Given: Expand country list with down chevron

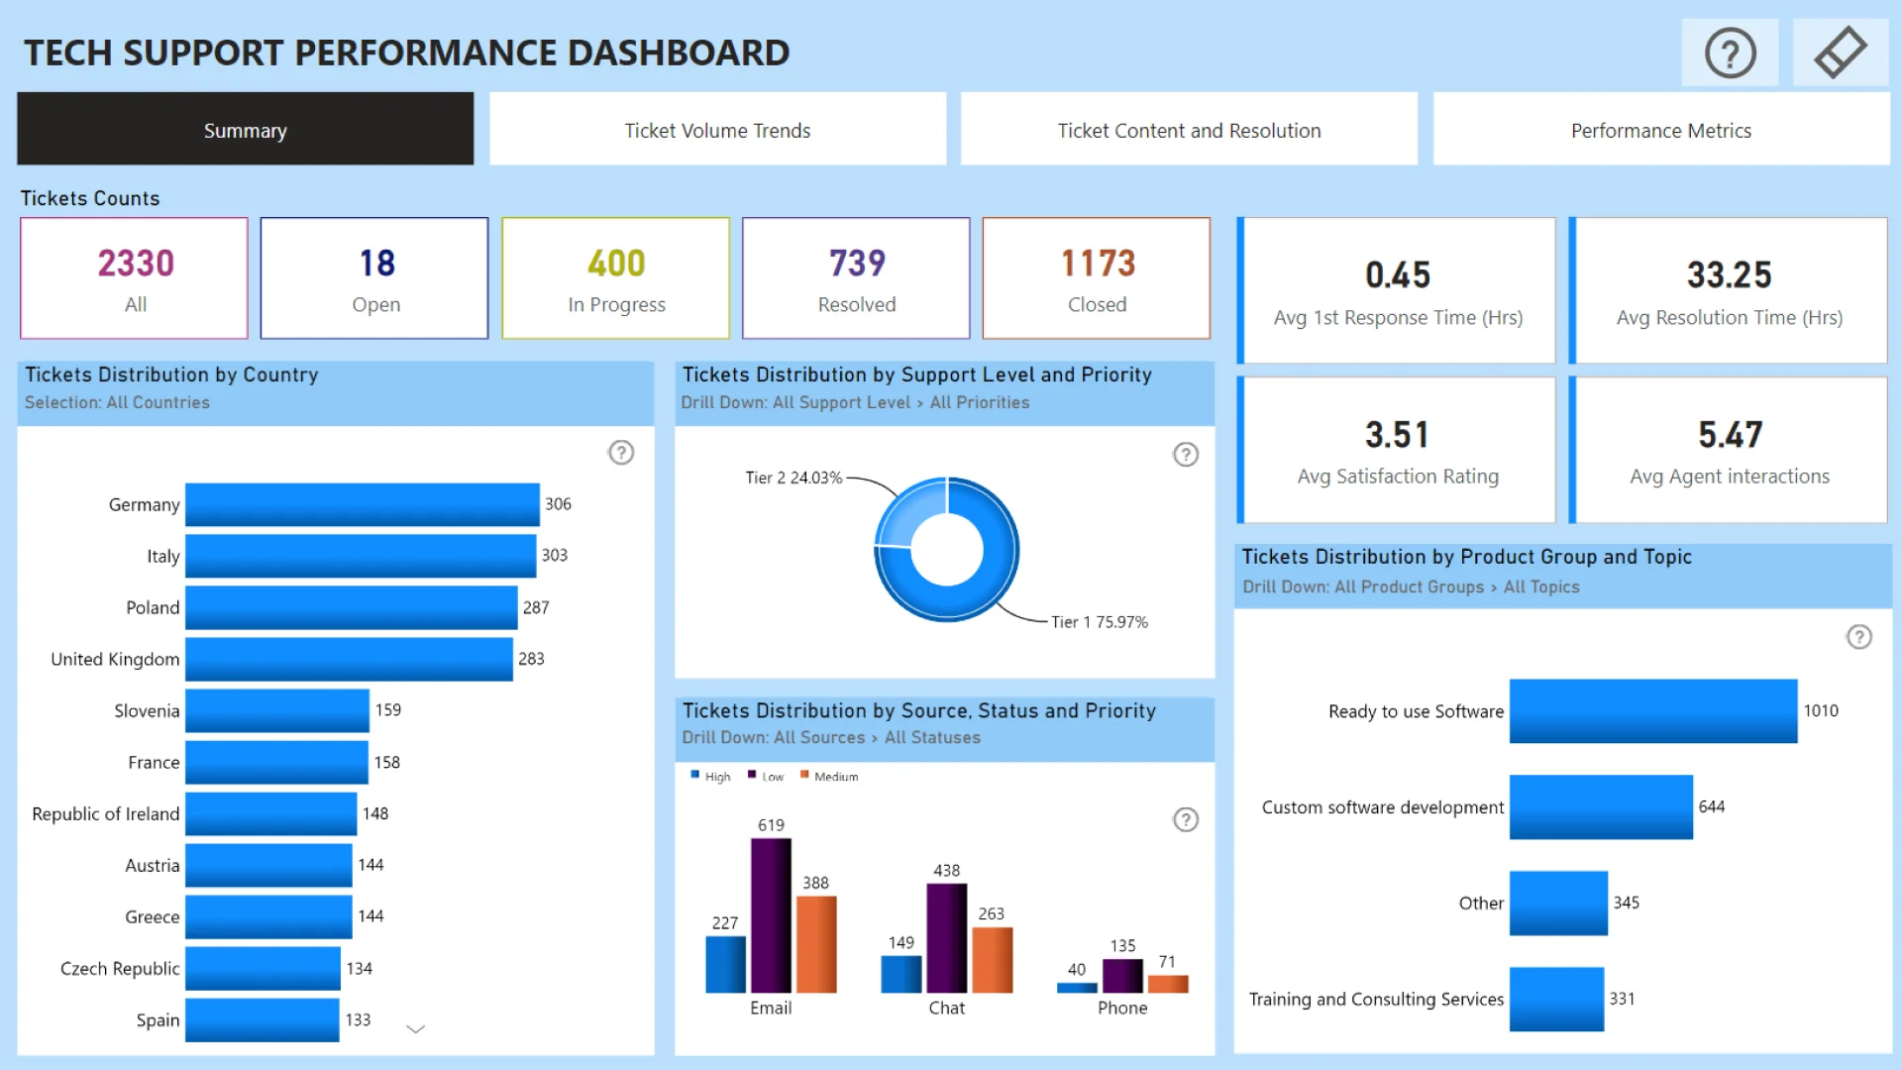Looking at the screenshot, I should click(x=416, y=1029).
